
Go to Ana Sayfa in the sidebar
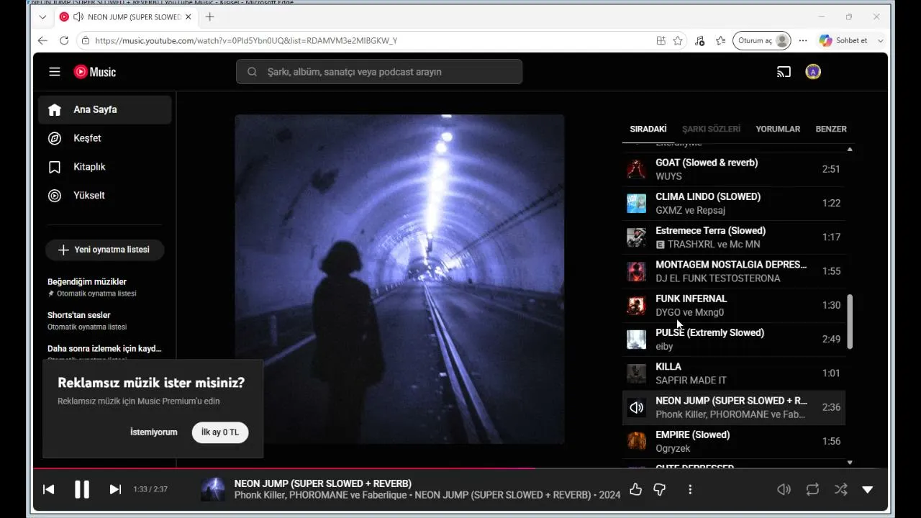click(x=105, y=110)
